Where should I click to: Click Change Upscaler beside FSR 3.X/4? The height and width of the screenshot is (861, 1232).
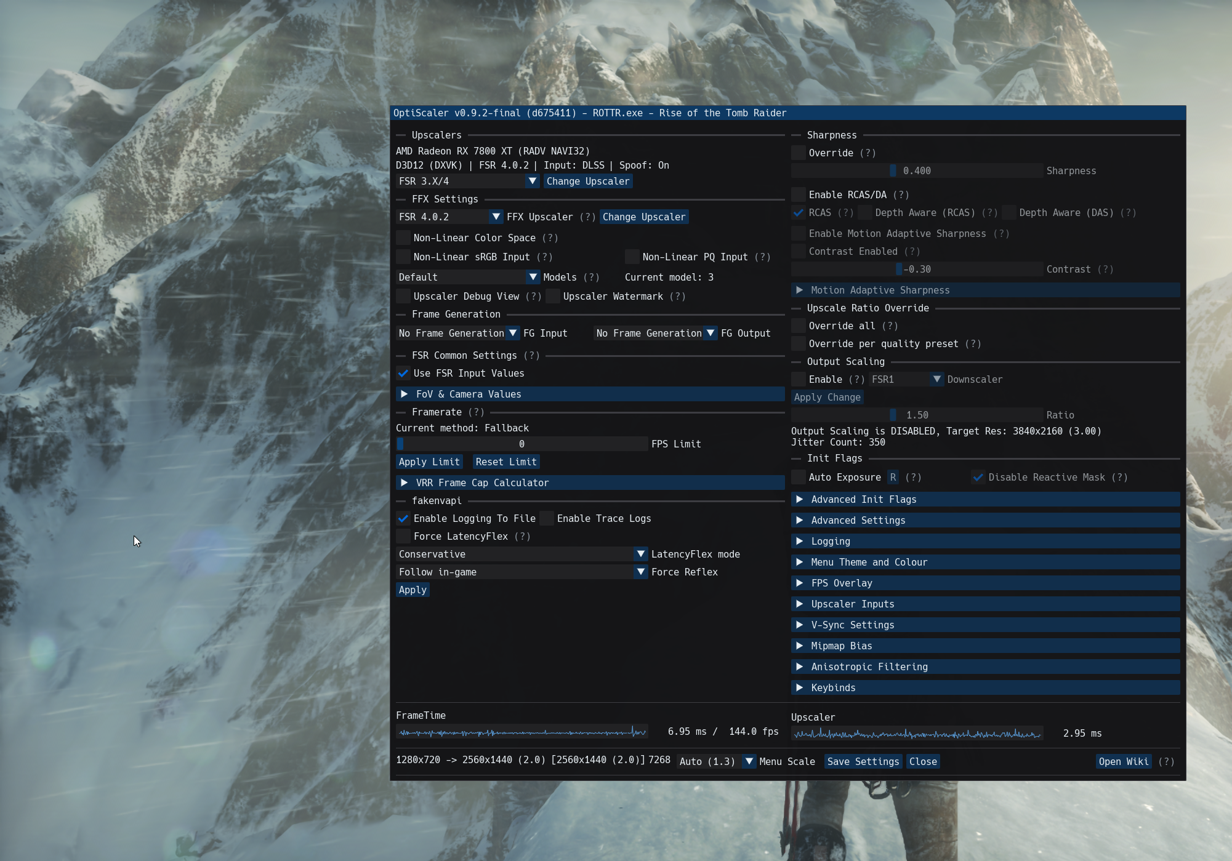(x=587, y=181)
